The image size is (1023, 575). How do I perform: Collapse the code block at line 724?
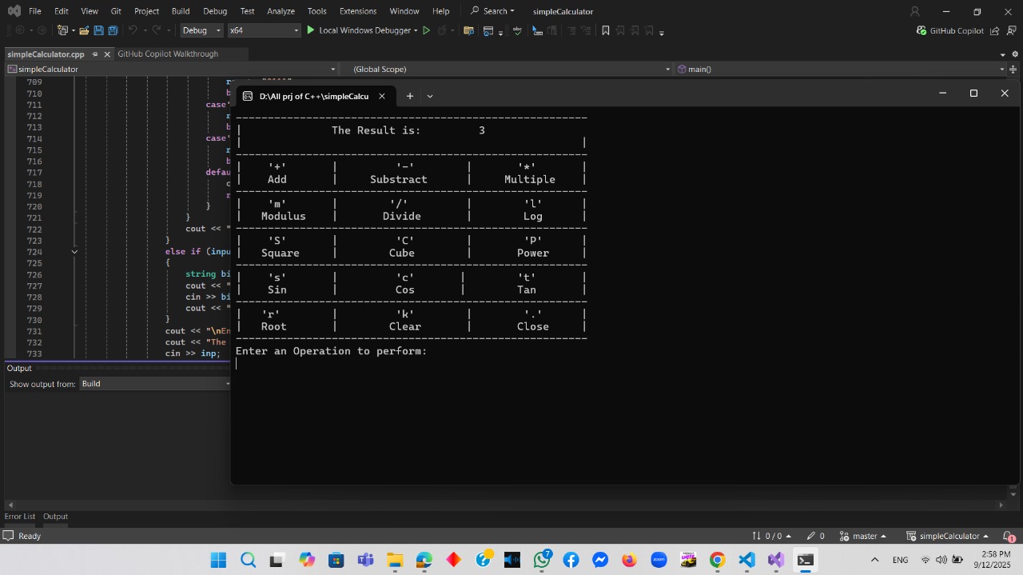(x=74, y=252)
